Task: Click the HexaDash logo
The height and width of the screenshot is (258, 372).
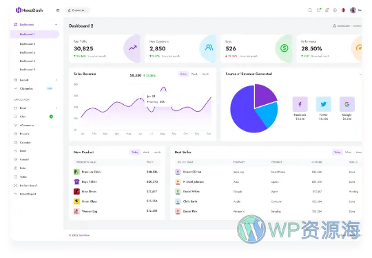Action: (29, 10)
